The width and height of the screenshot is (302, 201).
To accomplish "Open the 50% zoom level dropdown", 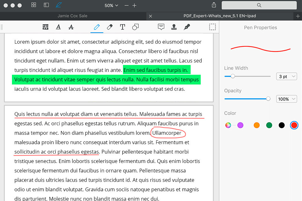I will [111, 6].
